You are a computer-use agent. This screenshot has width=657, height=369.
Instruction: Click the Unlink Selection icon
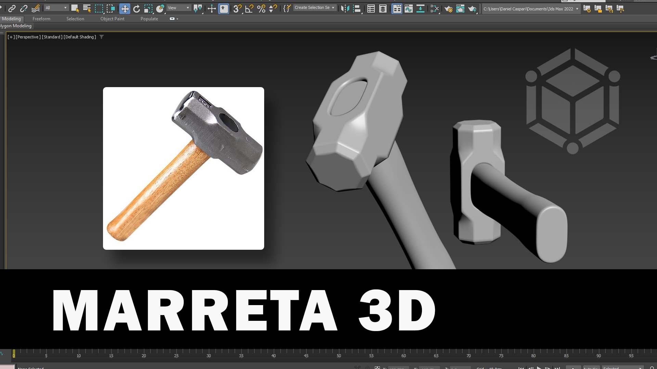24,9
